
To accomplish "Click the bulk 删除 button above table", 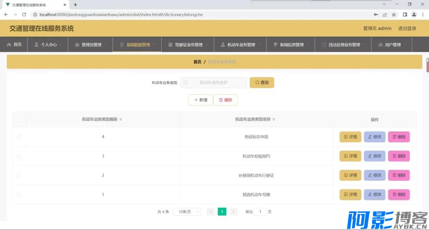I will click(225, 100).
